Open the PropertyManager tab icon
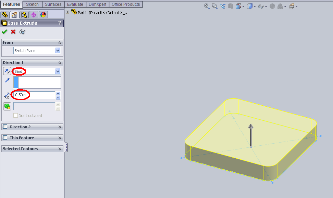 point(14,15)
